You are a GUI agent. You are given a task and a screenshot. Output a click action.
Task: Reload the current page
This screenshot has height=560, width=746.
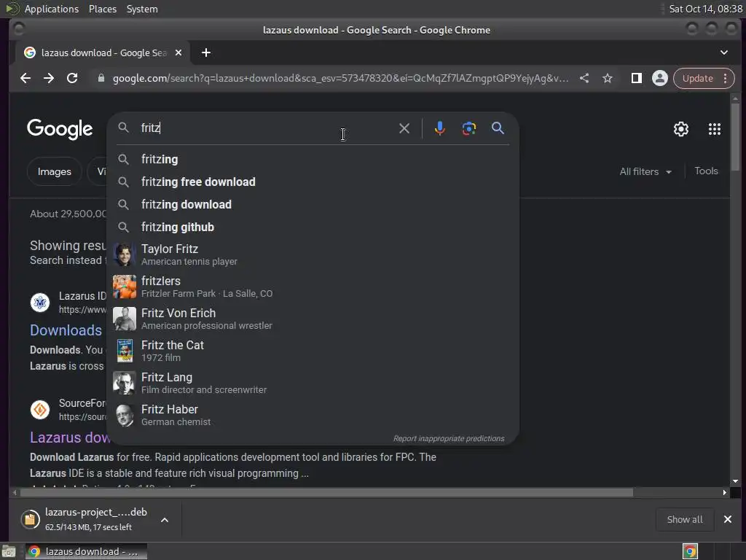[72, 78]
